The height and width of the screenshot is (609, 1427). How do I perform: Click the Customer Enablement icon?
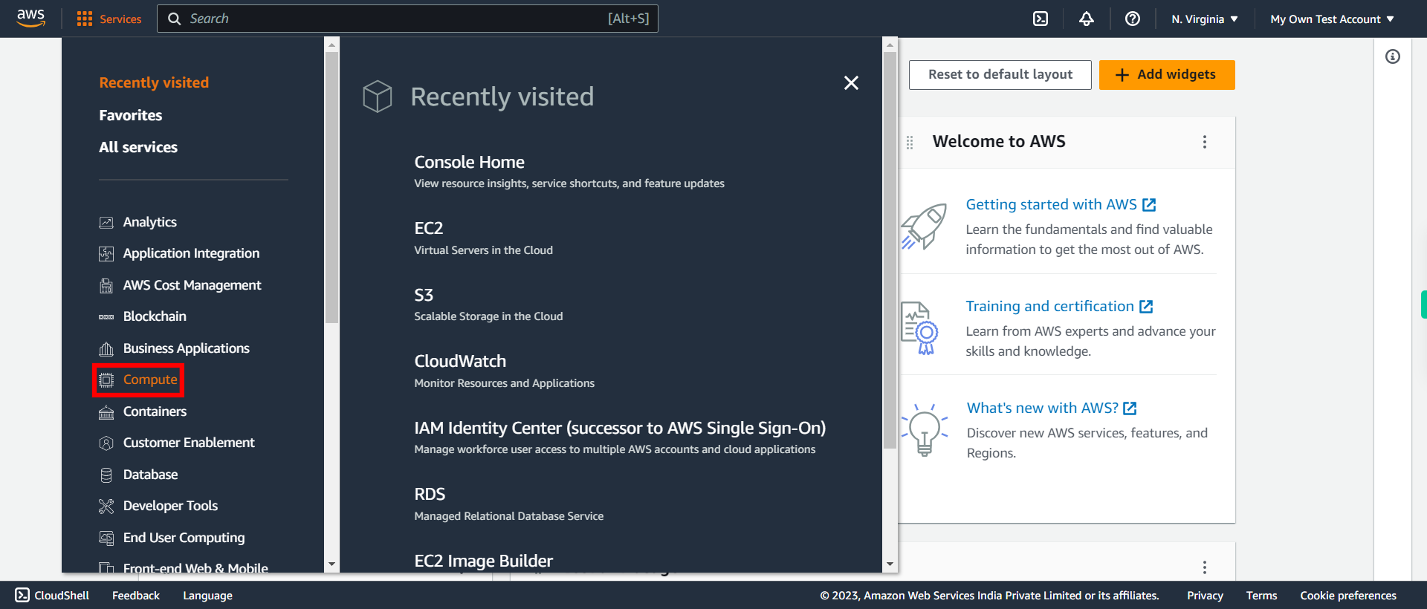[106, 443]
